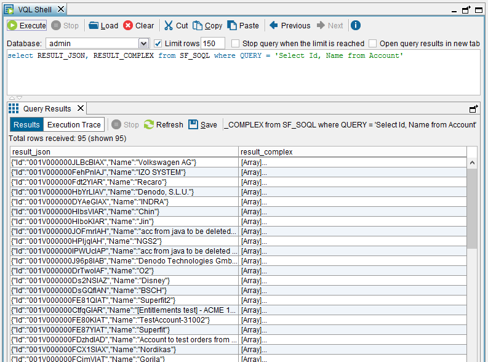Screen dimensions: 488x362
Task: Select the Disney row
Action: coord(238,281)
